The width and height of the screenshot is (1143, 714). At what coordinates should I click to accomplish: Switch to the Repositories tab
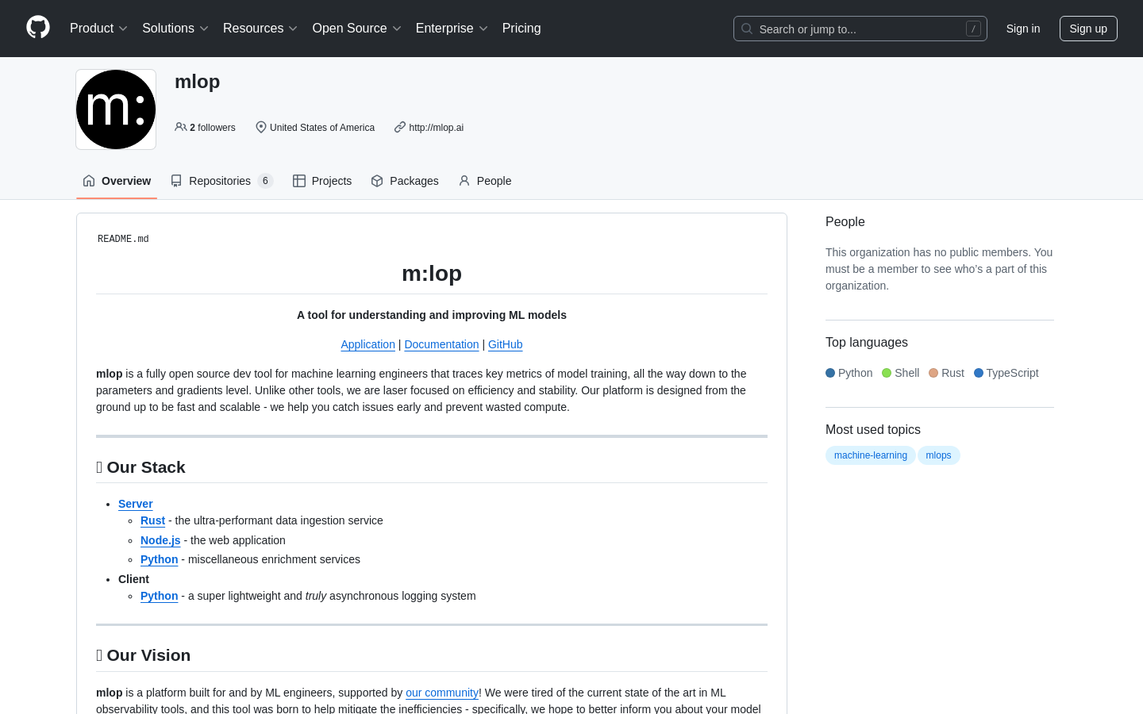[221, 181]
